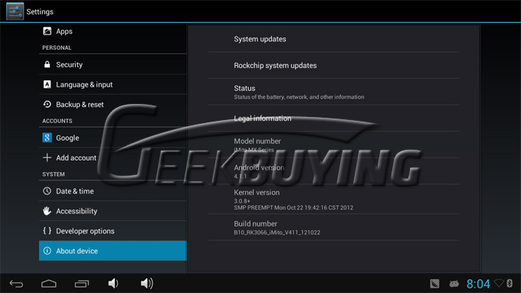Screen dimensions: 521x293
Task: Tap the Wi-Fi signal status icon
Action: coord(499,283)
